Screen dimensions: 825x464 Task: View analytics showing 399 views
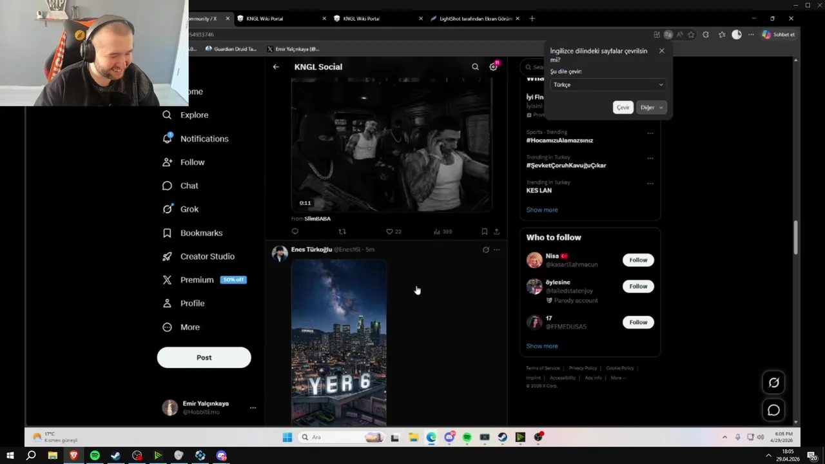coord(443,231)
